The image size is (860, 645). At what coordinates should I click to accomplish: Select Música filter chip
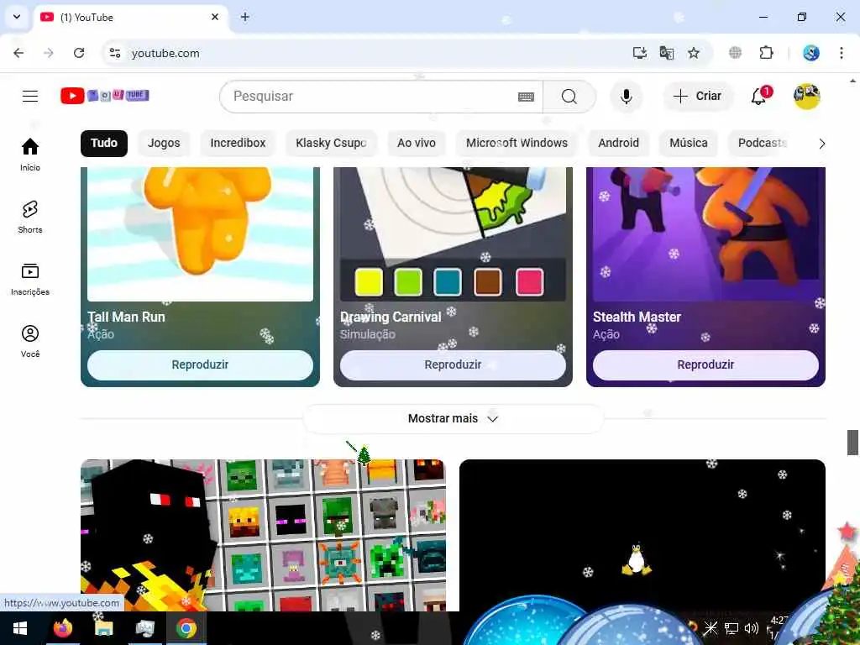[x=689, y=143]
